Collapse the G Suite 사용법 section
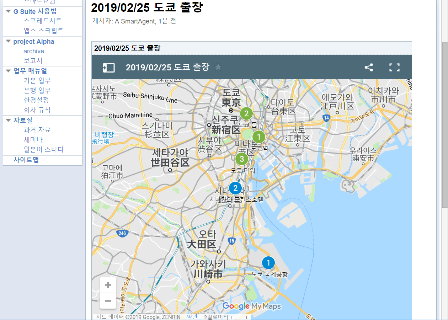 tap(9, 11)
